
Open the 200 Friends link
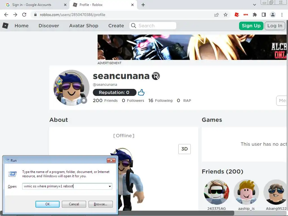pos(105,100)
